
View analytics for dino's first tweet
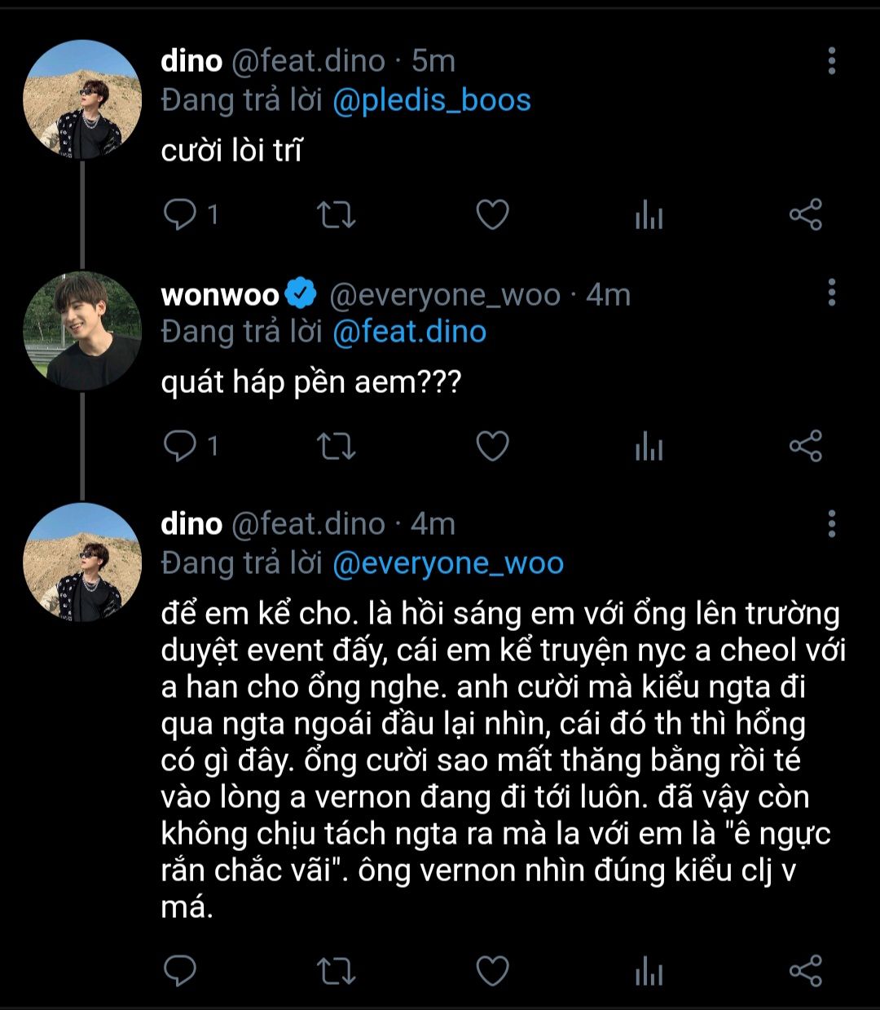649,215
